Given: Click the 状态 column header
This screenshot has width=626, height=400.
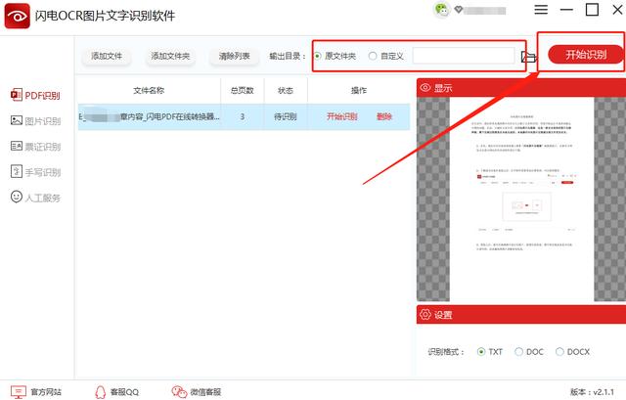Looking at the screenshot, I should (286, 91).
